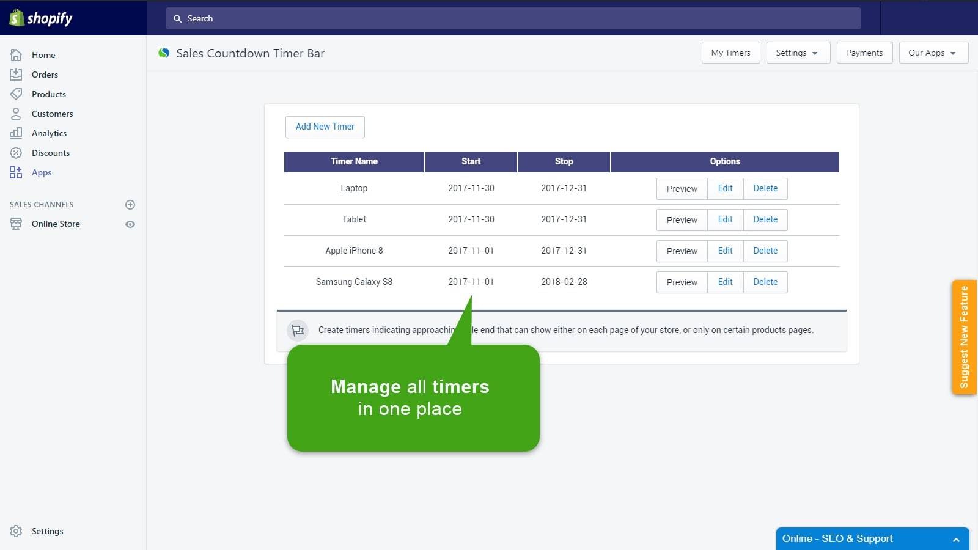Open Customers section

pos(52,114)
